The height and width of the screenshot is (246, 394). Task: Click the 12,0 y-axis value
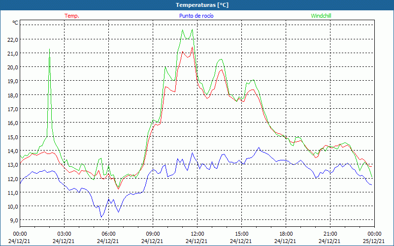[x=13, y=179]
